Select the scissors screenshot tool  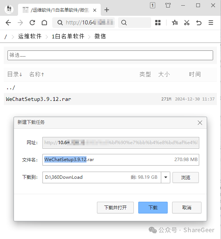tap(187, 23)
